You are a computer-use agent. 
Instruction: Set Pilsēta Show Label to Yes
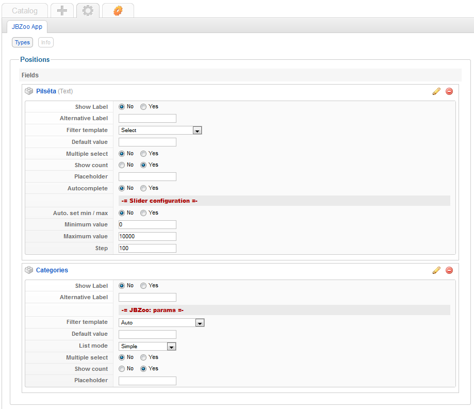tap(143, 107)
